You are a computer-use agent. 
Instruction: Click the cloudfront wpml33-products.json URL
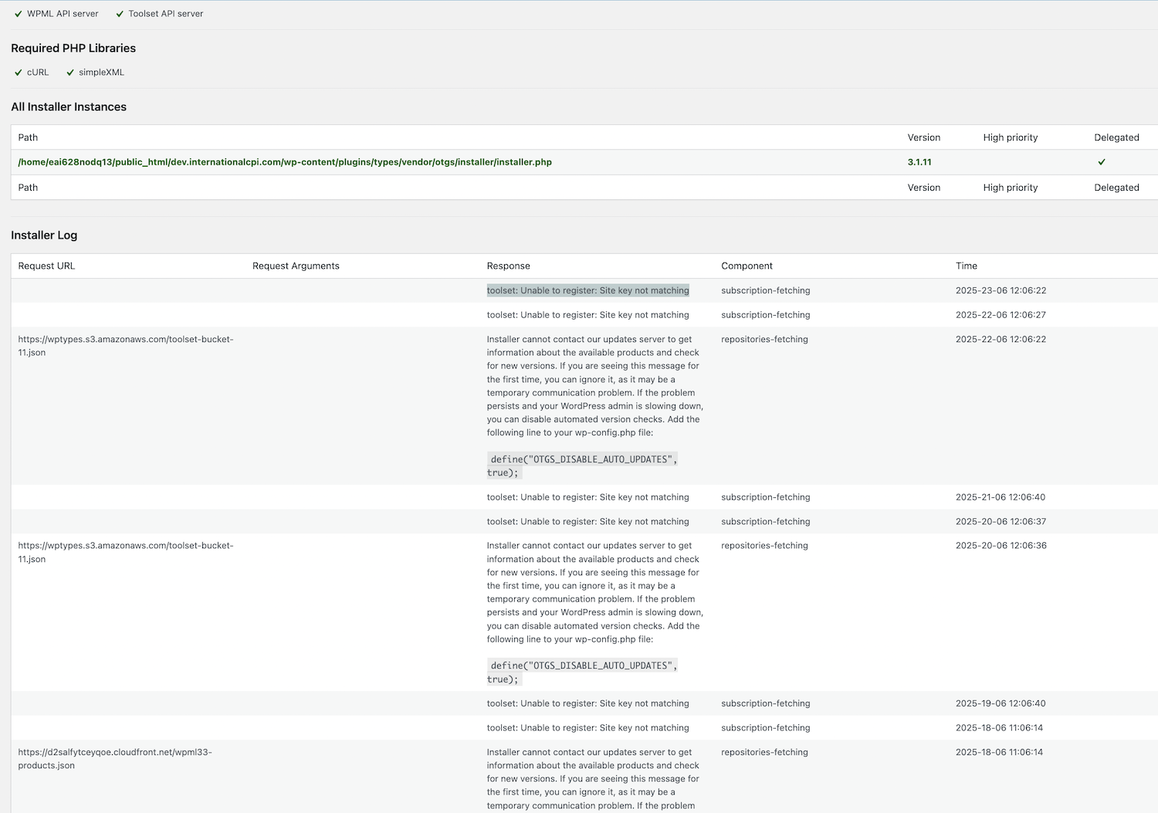(115, 759)
